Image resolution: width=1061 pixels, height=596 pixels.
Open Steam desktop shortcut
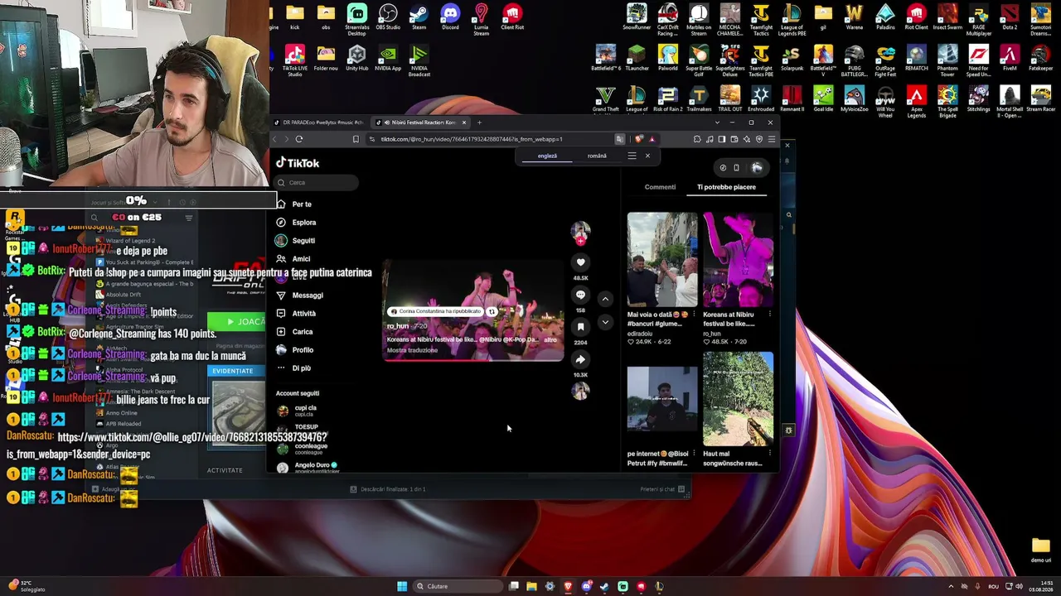(419, 17)
